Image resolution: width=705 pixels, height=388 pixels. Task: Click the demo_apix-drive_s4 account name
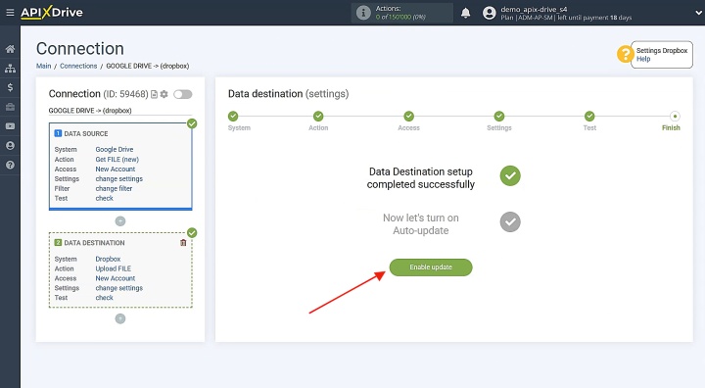click(x=534, y=9)
